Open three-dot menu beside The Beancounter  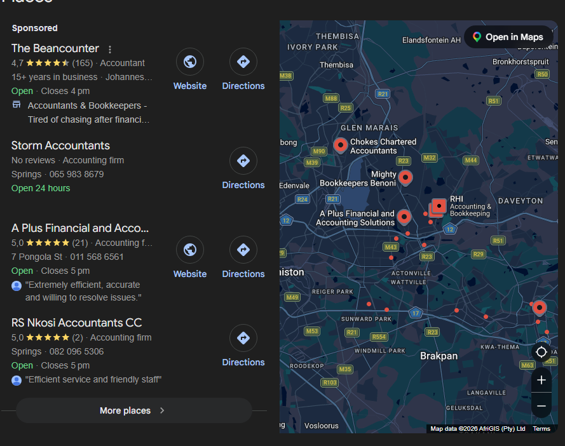coord(110,49)
